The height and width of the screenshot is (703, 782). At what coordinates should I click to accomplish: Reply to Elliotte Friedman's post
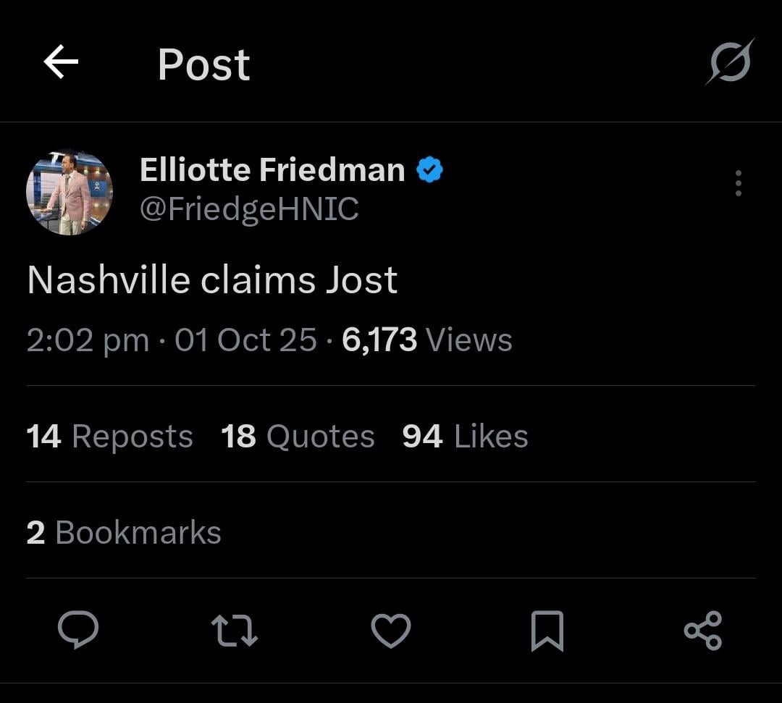click(78, 629)
